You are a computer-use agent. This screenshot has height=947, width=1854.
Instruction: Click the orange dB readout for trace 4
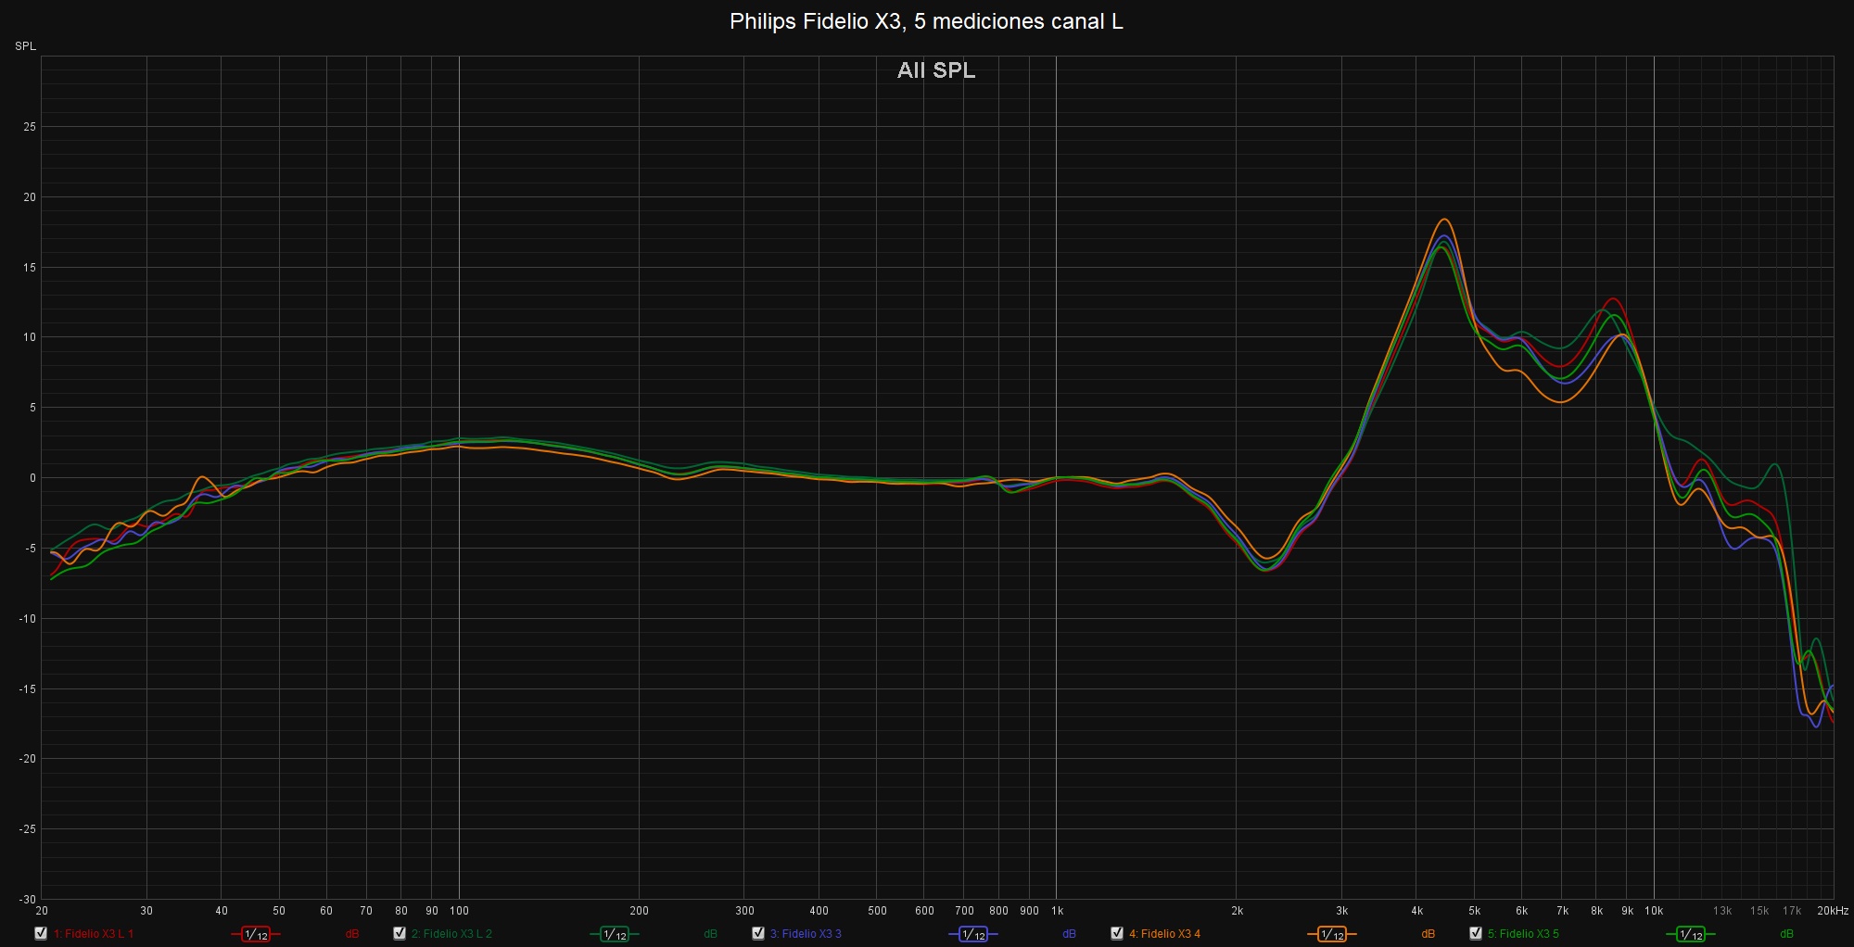(1428, 934)
